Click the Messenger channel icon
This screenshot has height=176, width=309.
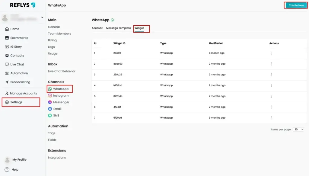coord(50,102)
